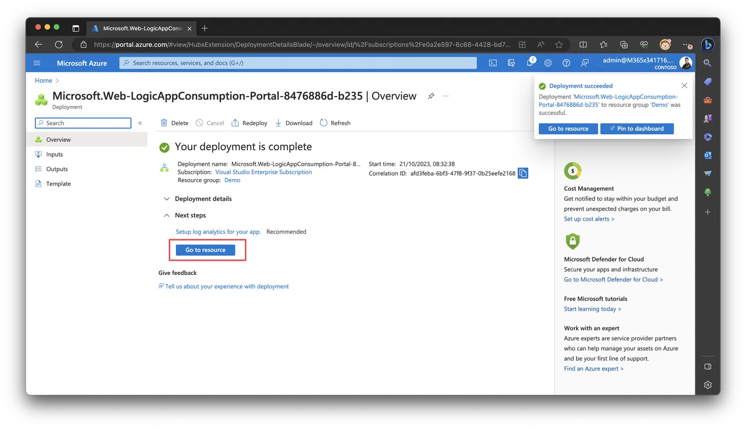The width and height of the screenshot is (746, 429).
Task: Open Cloud Shell from the Azure header
Action: click(493, 63)
